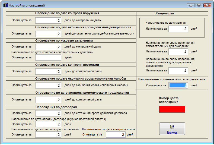
Task: Focus days field for коммерческого предложения
Action: (x=48, y=100)
